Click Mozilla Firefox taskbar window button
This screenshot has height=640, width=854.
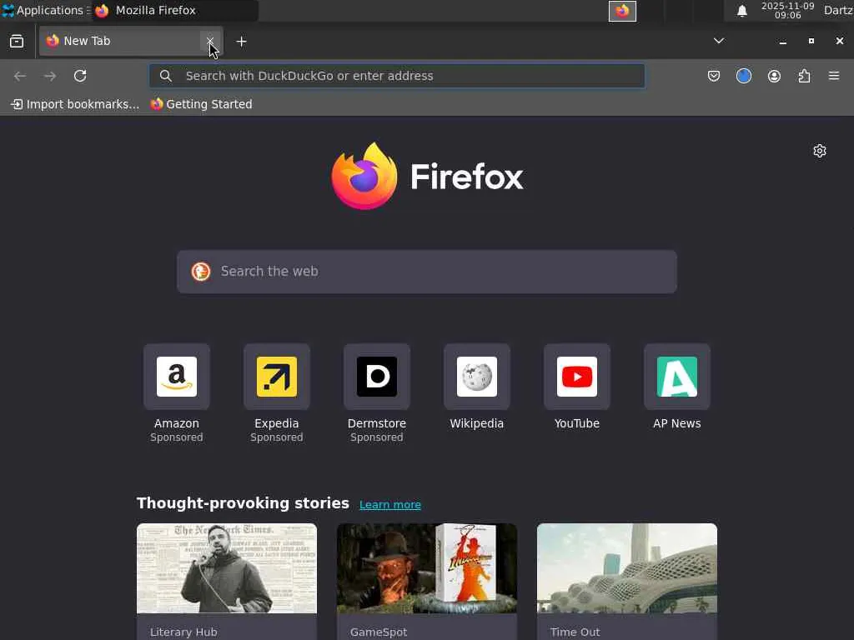pyautogui.click(x=174, y=10)
